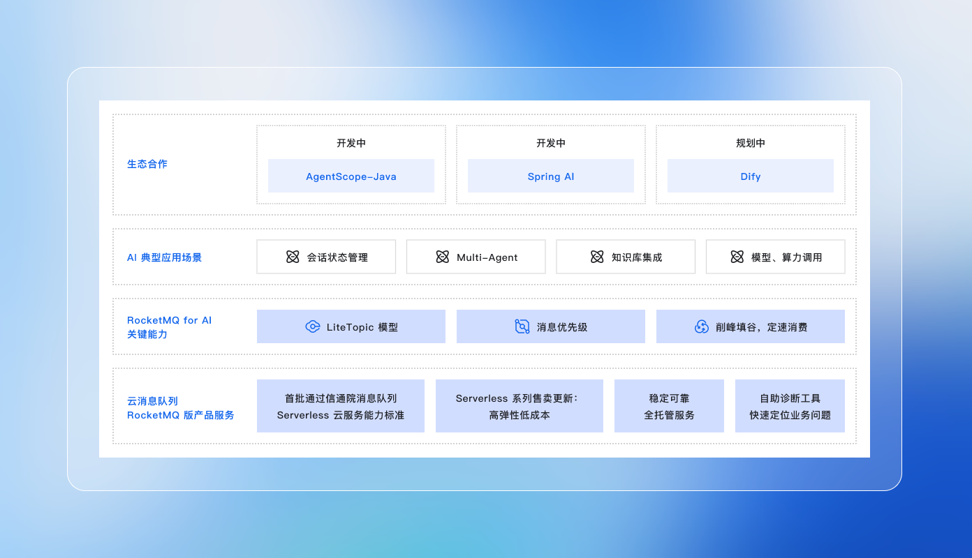Click the 模型、算力调用 text
The width and height of the screenshot is (972, 558).
[x=787, y=257]
